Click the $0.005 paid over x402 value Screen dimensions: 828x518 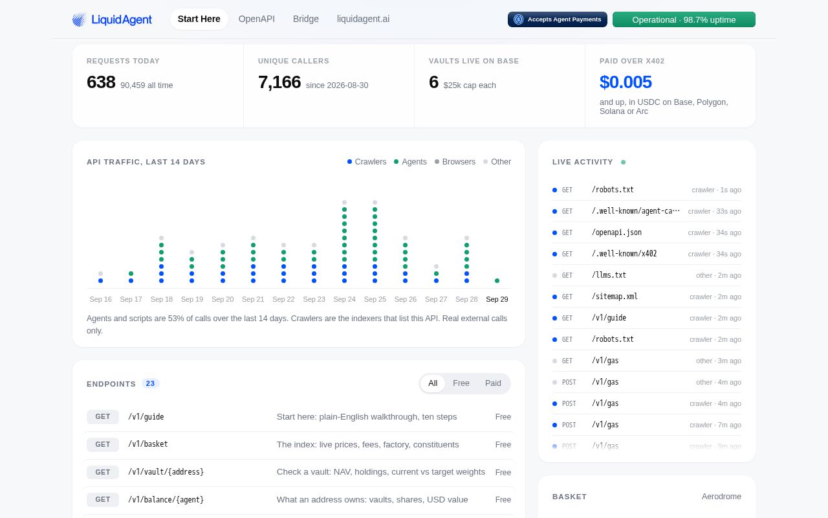[x=626, y=82]
